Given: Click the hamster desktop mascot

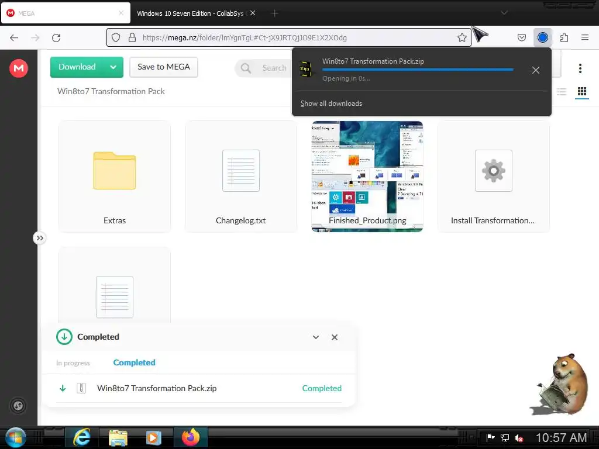Looking at the screenshot, I should (x=559, y=384).
